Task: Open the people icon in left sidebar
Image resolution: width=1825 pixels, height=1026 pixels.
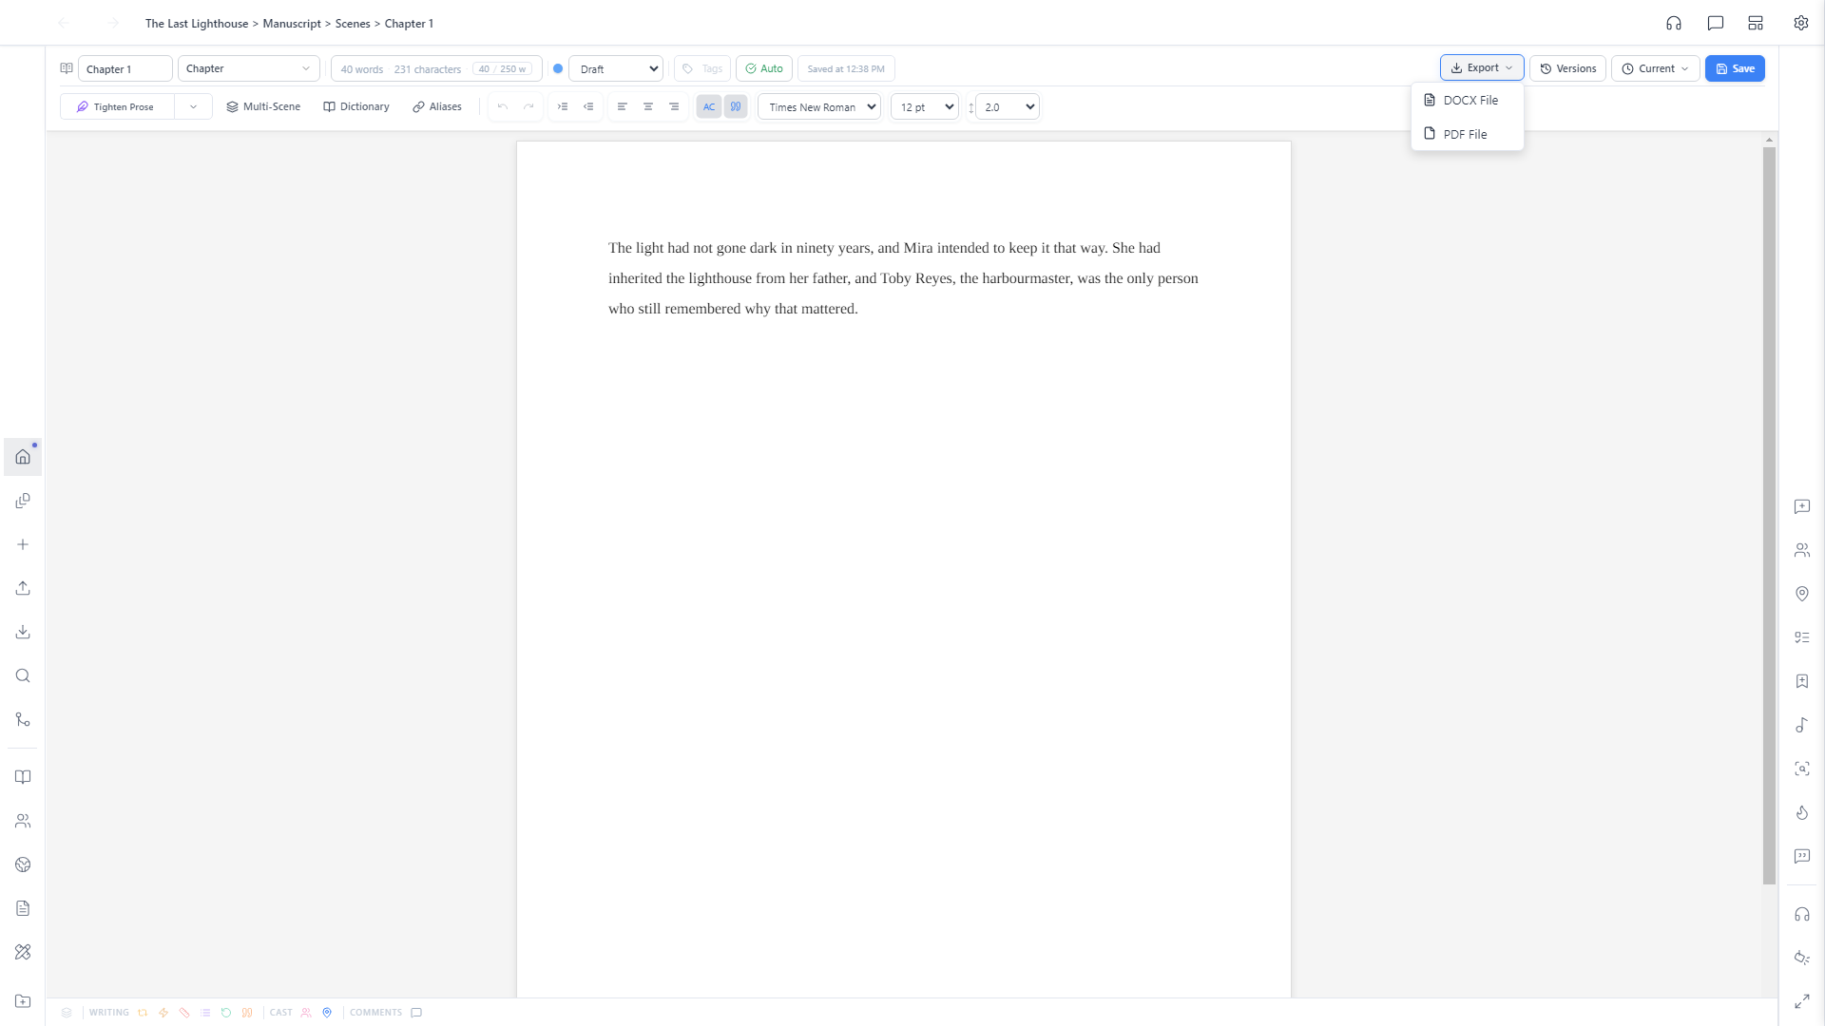Action: pyautogui.click(x=23, y=821)
